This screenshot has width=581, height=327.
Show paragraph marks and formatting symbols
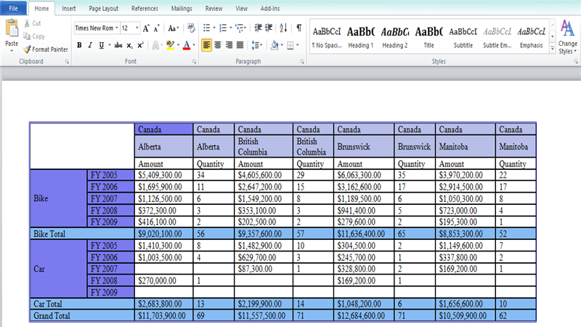click(x=299, y=28)
